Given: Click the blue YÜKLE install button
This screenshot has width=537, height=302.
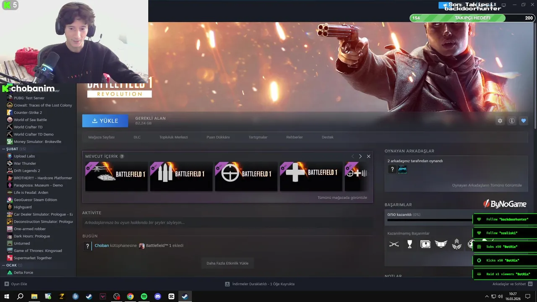Looking at the screenshot, I should pyautogui.click(x=105, y=121).
